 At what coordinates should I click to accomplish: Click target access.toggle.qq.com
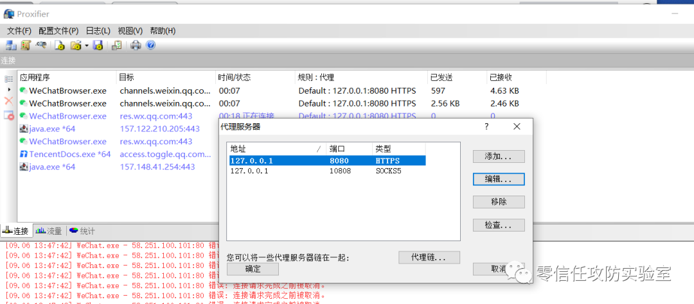166,154
